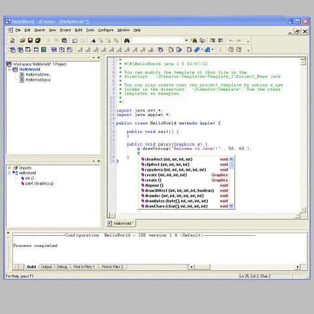Screen dimensions: 314x314
Task: Select the HelloWorld document tab
Action: [x=121, y=223]
